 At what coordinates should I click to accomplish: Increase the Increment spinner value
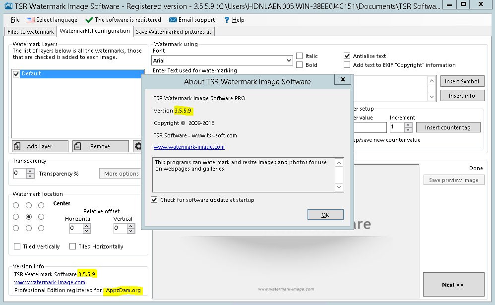point(408,125)
